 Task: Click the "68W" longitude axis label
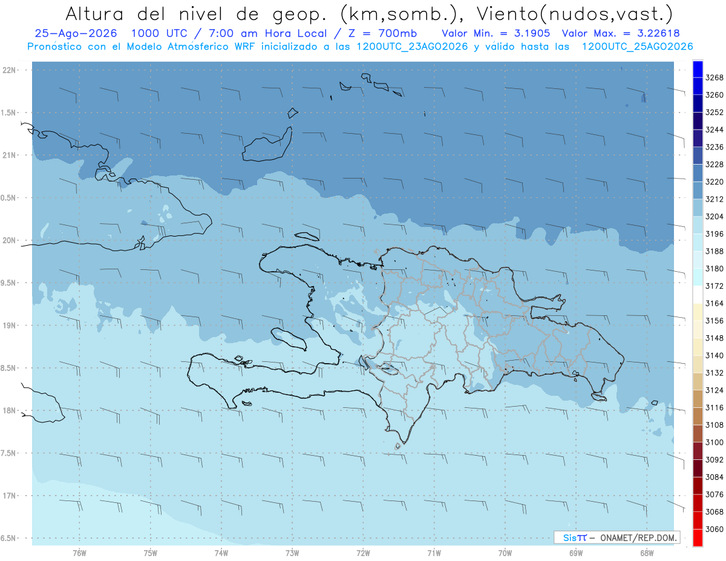[647, 553]
